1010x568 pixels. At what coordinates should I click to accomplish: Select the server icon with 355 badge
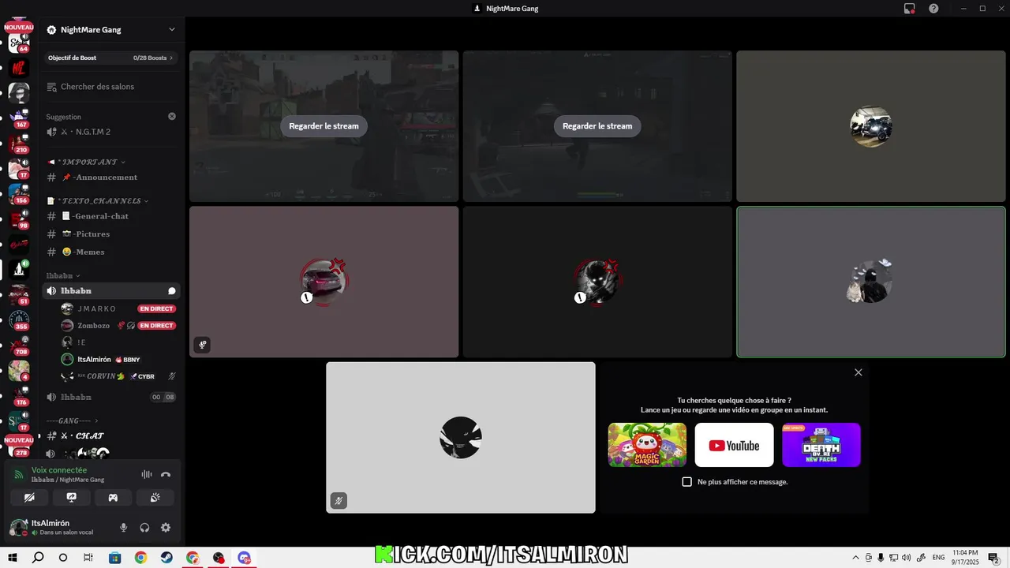19,319
